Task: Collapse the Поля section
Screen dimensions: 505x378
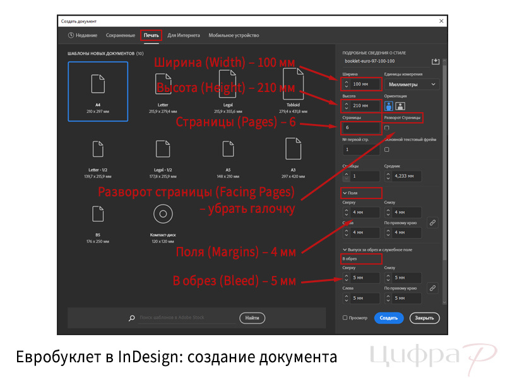Action: pos(345,193)
